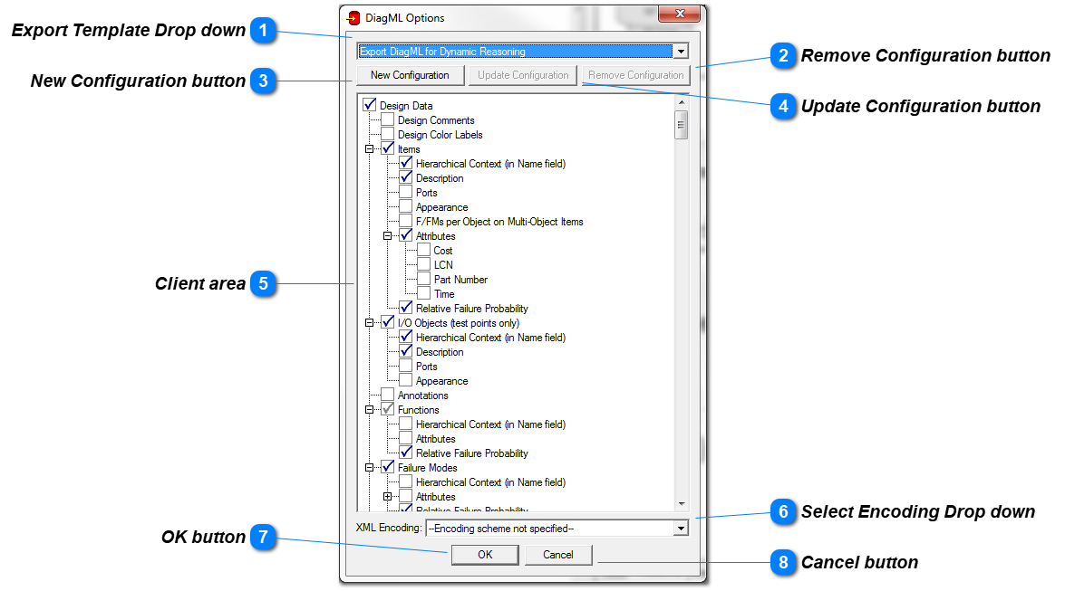Screen dimensions: 1065x591
Task: Toggle I/O Objects (test points only) checkbox
Action: [x=388, y=322]
